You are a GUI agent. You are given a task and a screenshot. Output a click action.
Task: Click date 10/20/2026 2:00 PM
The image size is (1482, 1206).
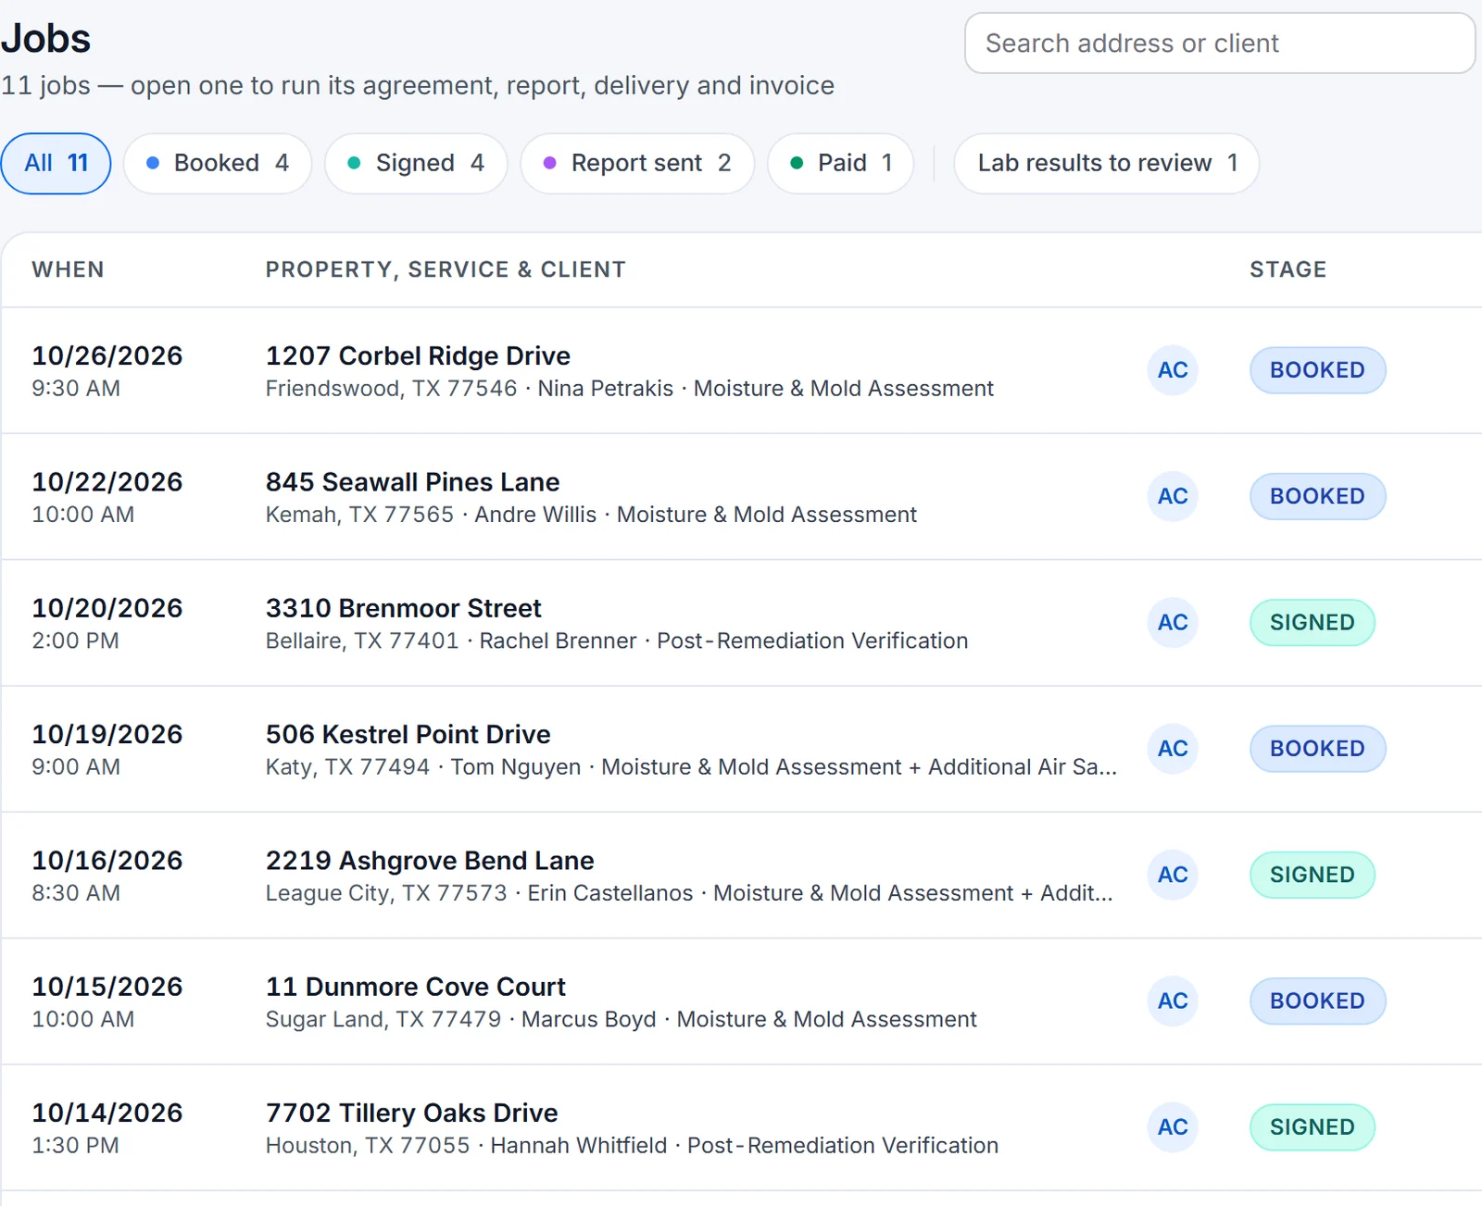coord(107,624)
